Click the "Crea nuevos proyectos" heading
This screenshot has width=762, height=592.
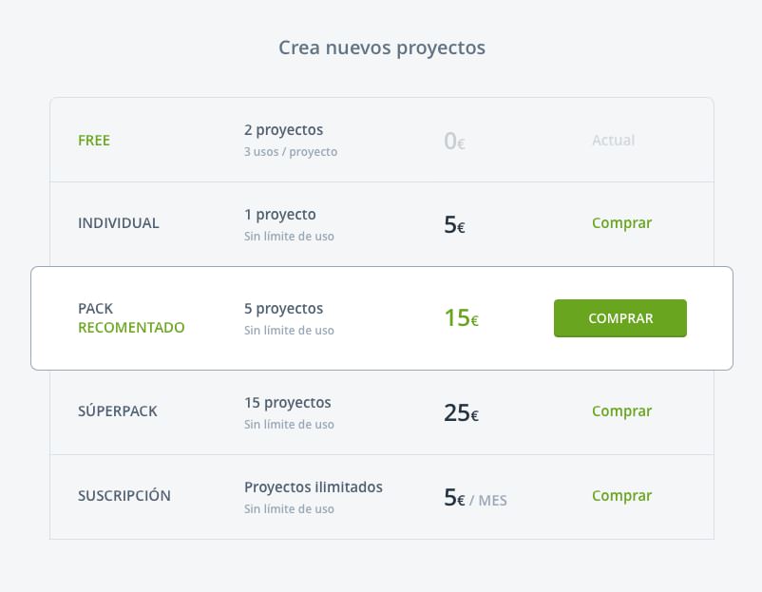click(381, 48)
